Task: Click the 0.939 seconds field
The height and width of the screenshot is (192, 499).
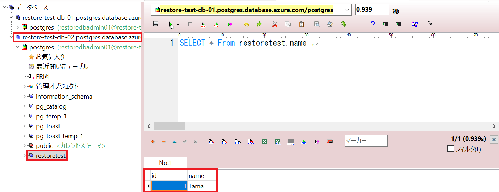Action: tap(372, 10)
